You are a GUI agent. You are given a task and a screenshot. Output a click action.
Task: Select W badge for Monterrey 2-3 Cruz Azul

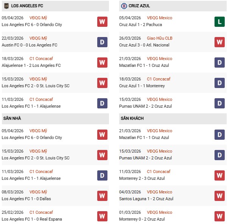[x=220, y=175]
